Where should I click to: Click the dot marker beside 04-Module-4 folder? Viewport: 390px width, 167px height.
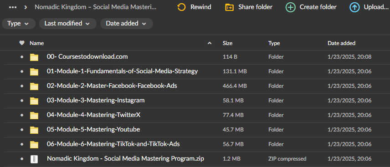(x=22, y=115)
